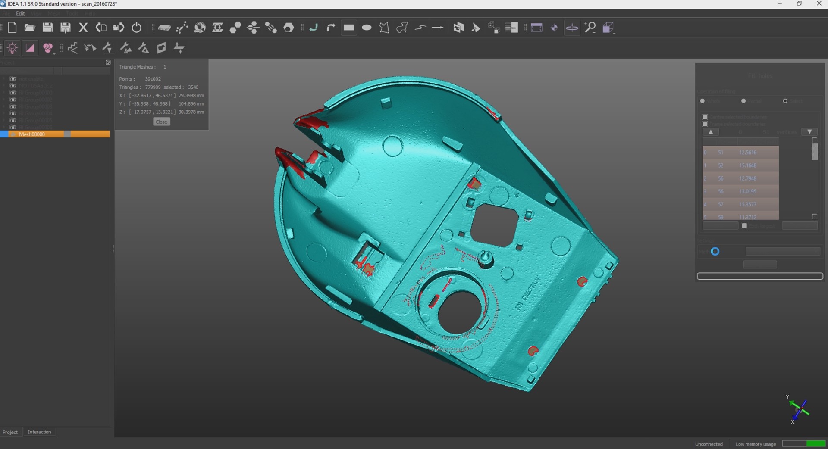Image resolution: width=828 pixels, height=449 pixels.
Task: Open the Edit menu
Action: (20, 13)
